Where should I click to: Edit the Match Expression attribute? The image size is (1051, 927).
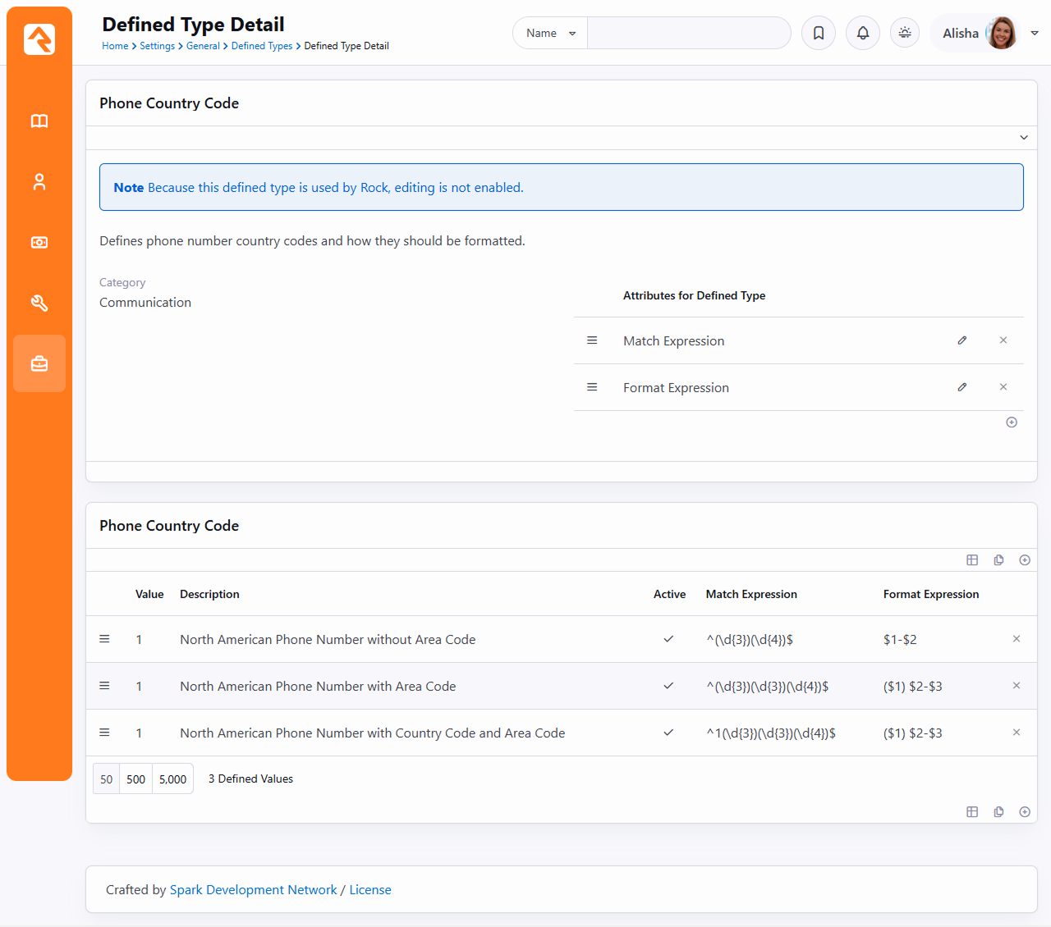point(962,340)
